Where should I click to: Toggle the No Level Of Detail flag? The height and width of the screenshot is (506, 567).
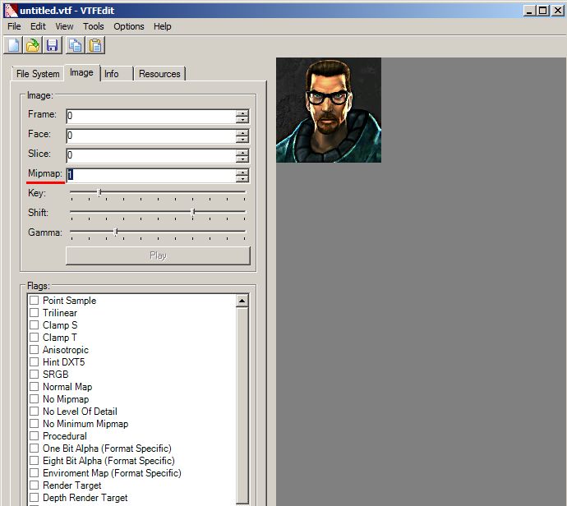pyautogui.click(x=34, y=412)
